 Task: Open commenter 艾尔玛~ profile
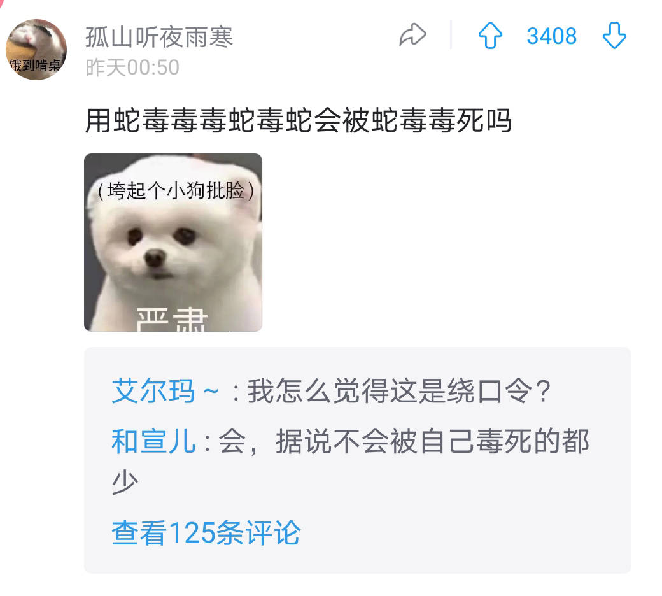(165, 391)
